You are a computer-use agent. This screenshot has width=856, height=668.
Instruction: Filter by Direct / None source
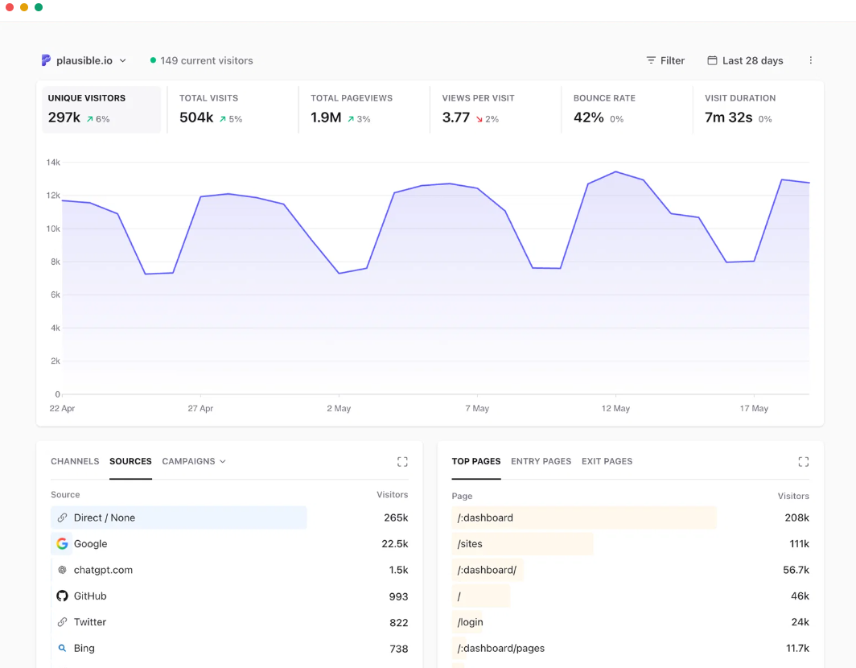point(105,517)
